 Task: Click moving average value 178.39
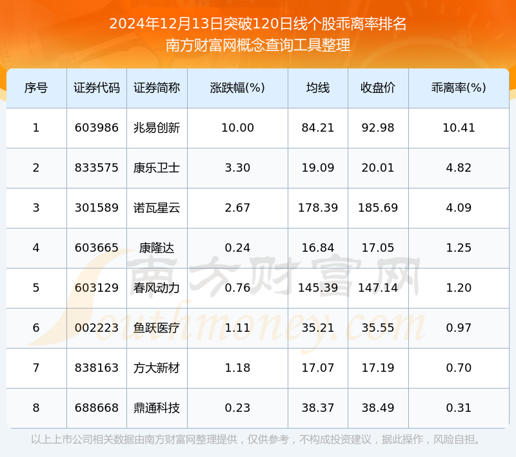point(318,208)
